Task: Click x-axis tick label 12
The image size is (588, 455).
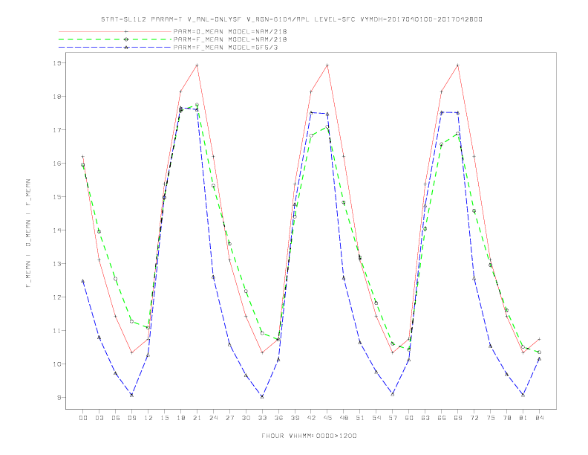Action: click(148, 418)
